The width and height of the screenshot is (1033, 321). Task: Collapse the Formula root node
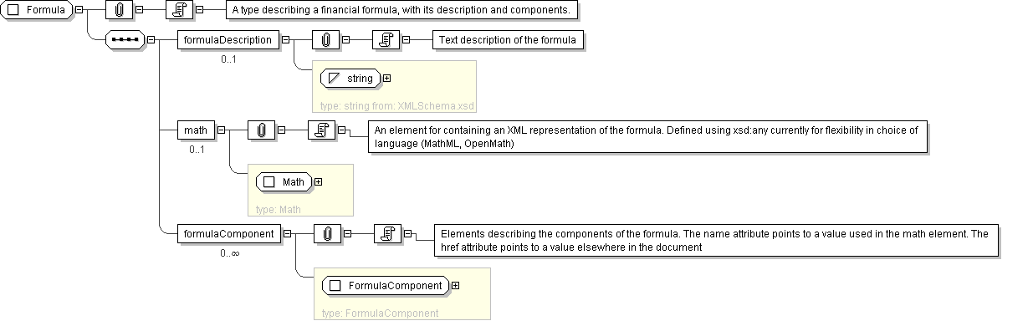click(78, 10)
